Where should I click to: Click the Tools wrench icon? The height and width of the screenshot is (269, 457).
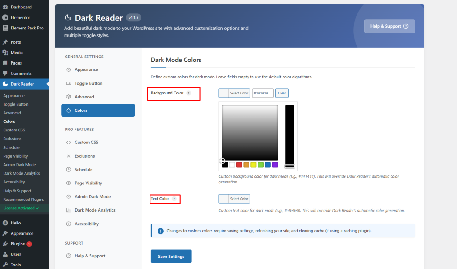[x=5, y=265]
